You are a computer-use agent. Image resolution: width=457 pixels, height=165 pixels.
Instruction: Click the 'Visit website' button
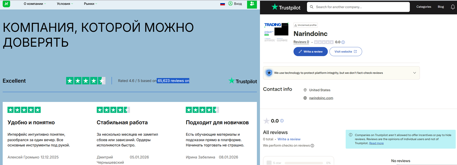pyautogui.click(x=346, y=52)
